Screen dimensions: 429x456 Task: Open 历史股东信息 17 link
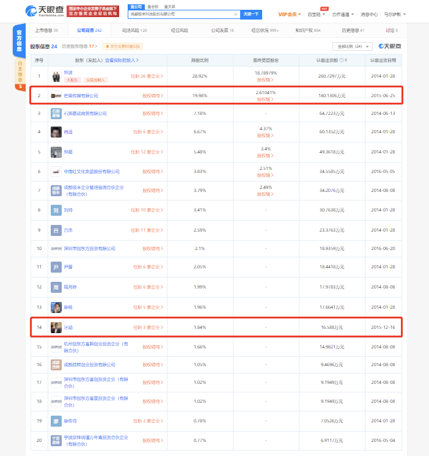pos(79,46)
